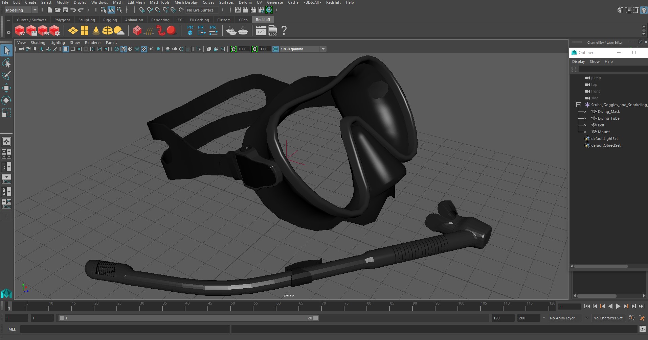
Task: Select the Mount mesh in the Outliner
Action: coord(604,132)
